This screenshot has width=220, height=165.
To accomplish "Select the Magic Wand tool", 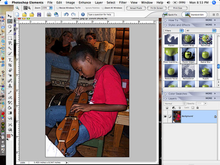I will click(10, 48).
